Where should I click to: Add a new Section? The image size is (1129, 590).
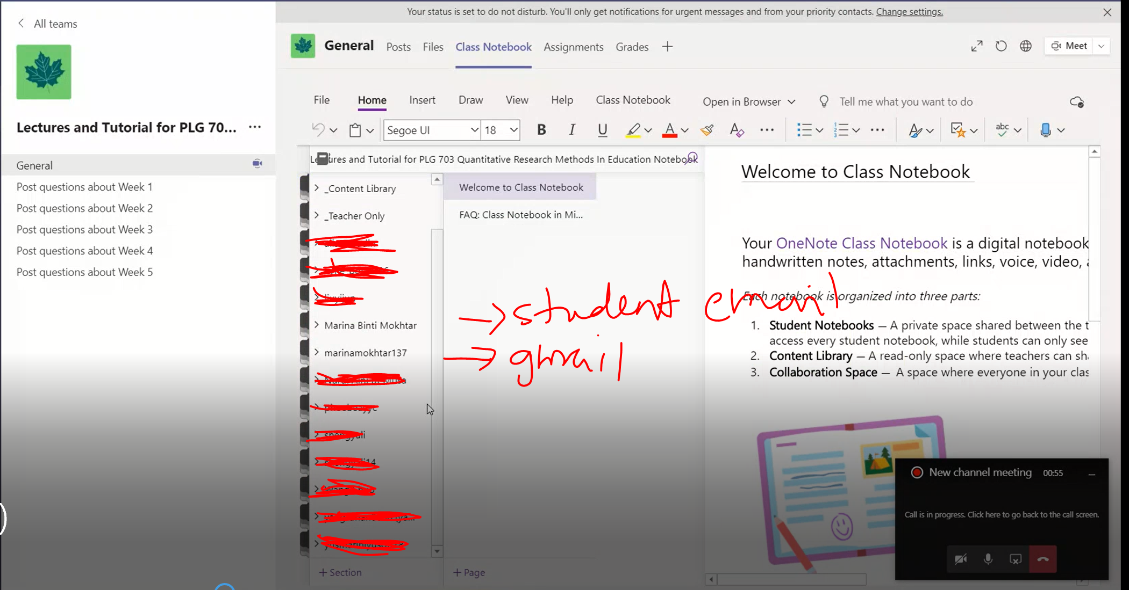[x=340, y=572]
